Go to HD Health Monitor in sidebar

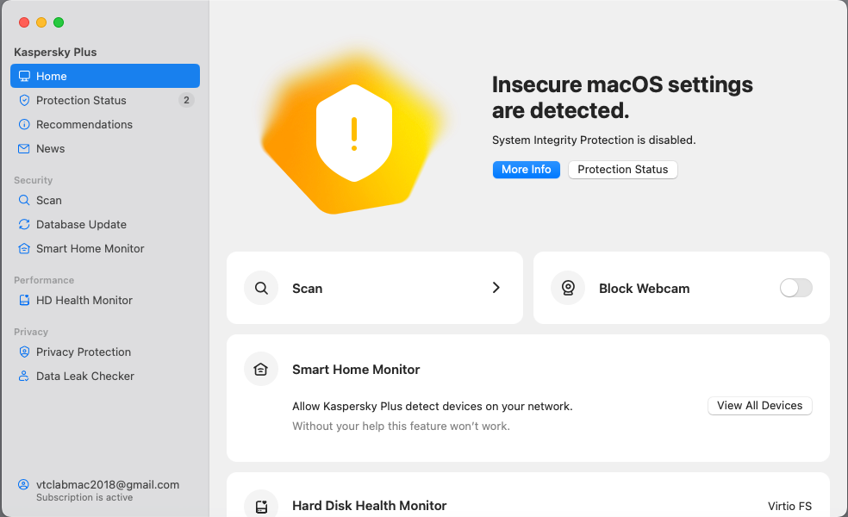[84, 300]
